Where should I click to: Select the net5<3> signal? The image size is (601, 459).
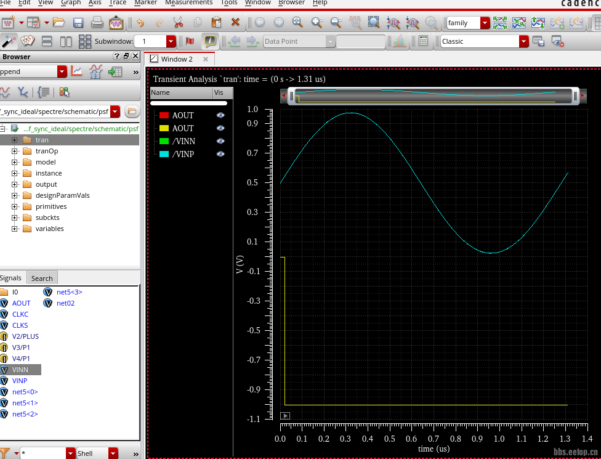70,292
